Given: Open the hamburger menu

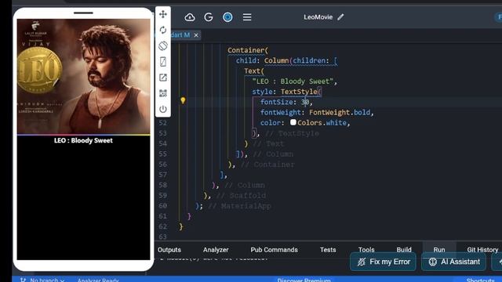Looking at the screenshot, I should point(247,17).
